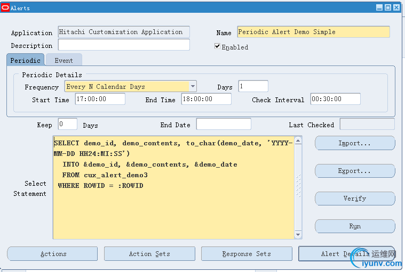Click inside the Select Statement text area
The width and height of the screenshot is (405, 272).
click(173, 208)
